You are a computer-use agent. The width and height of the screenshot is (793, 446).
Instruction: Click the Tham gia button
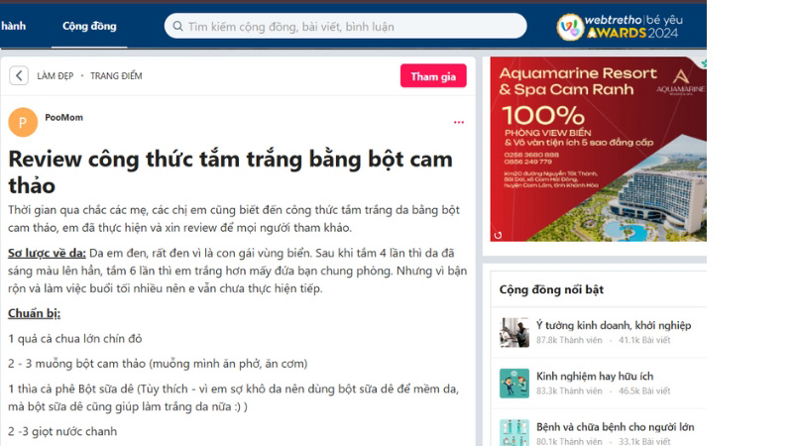[x=433, y=76]
